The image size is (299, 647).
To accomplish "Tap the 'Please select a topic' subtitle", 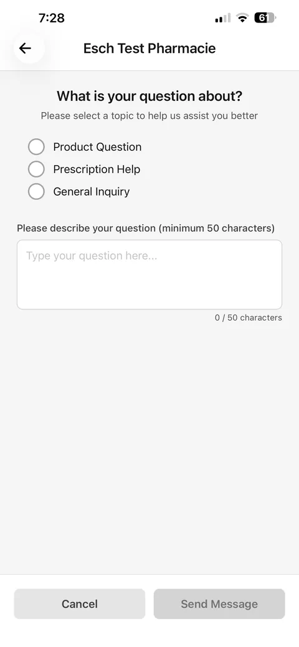I will coord(149,116).
